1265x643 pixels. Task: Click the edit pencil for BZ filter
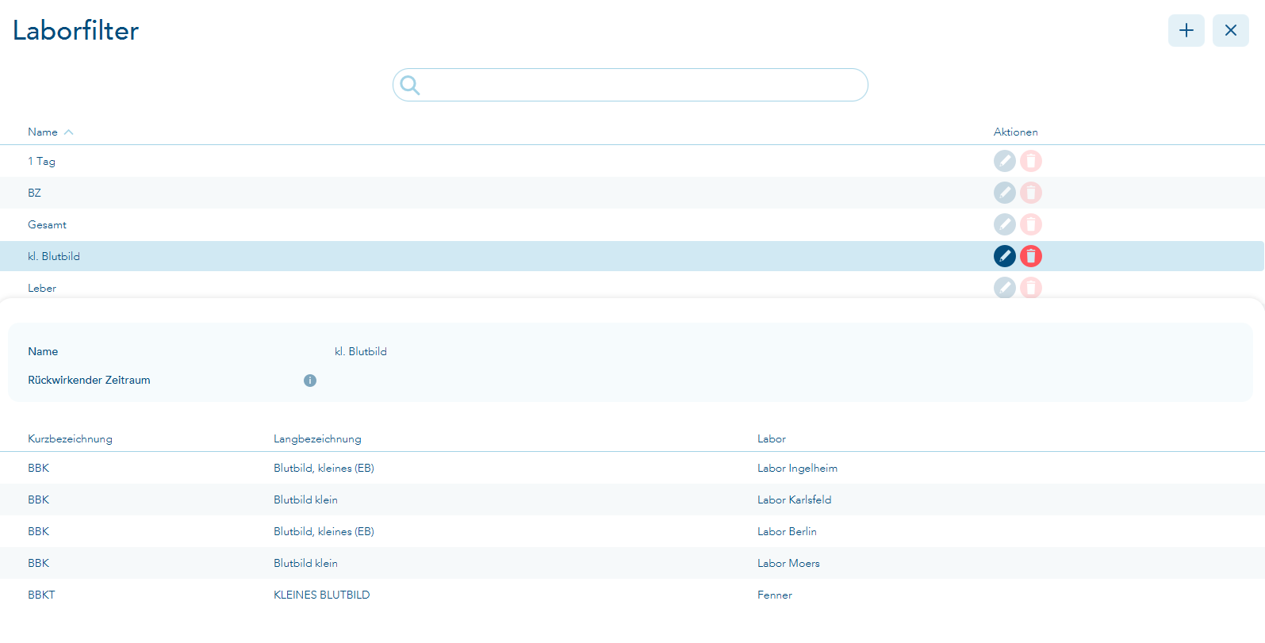pos(1004,193)
